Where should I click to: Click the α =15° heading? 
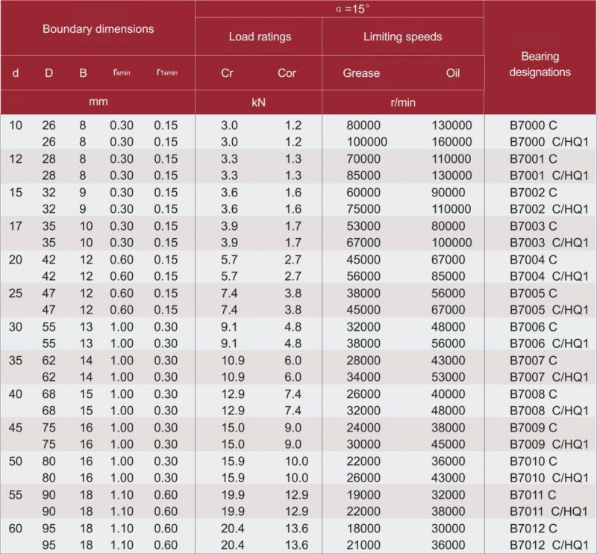point(339,8)
